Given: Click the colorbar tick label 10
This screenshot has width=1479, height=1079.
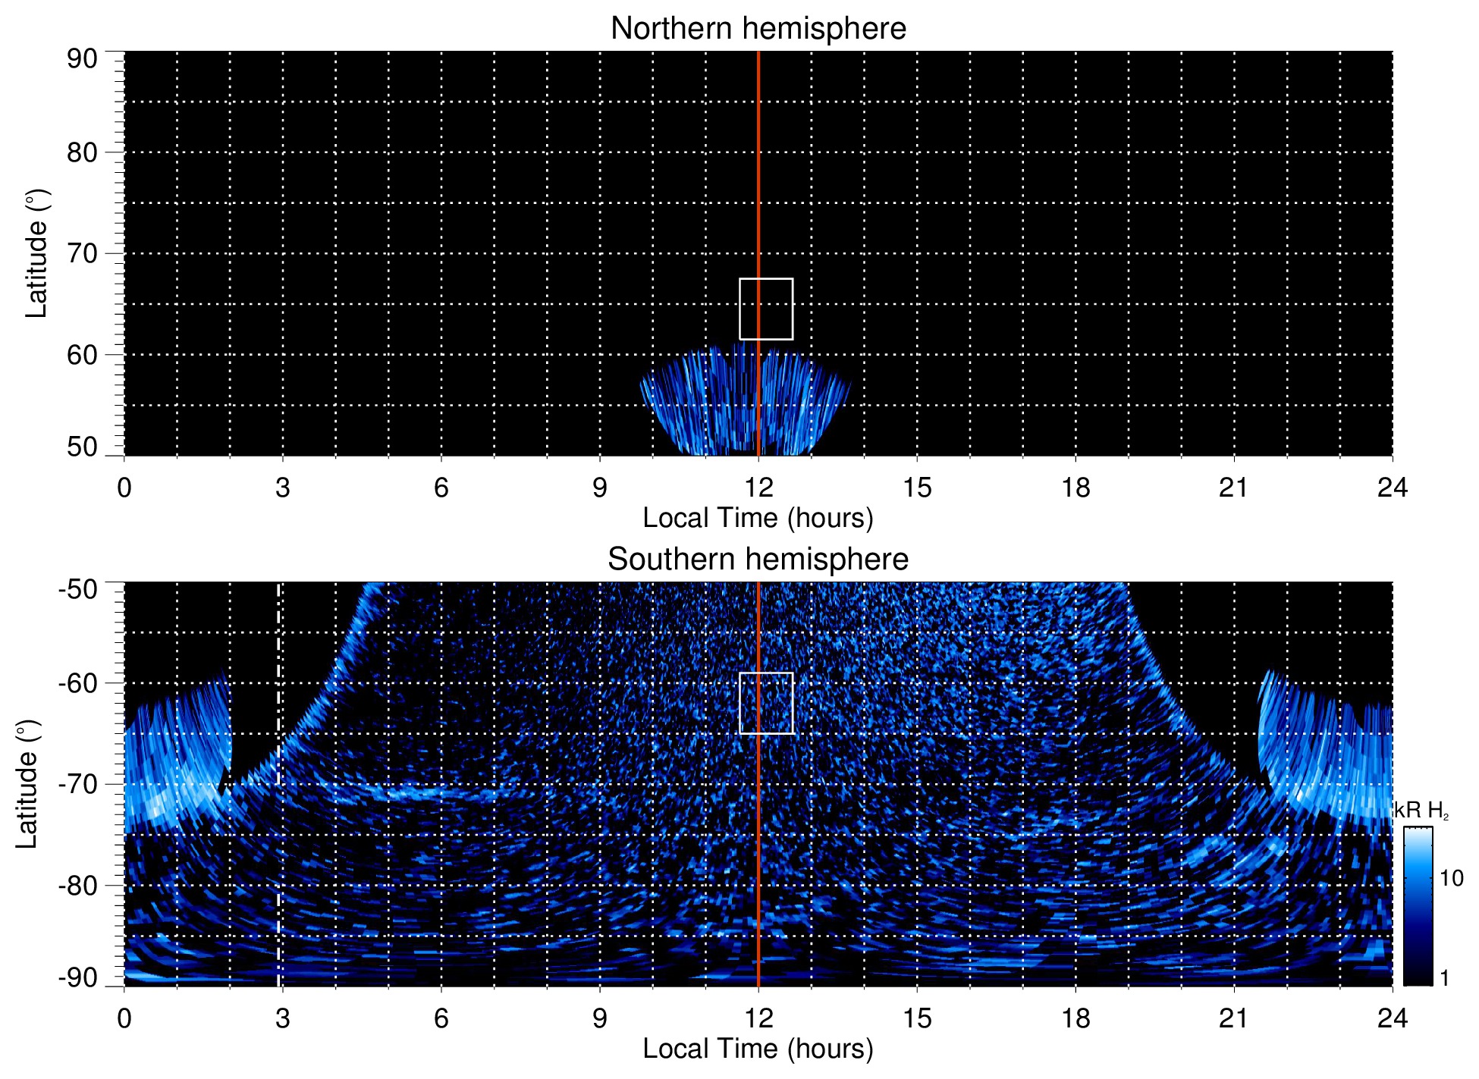Looking at the screenshot, I should tap(1451, 879).
